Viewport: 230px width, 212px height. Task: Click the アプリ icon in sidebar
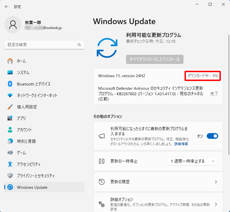10,118
